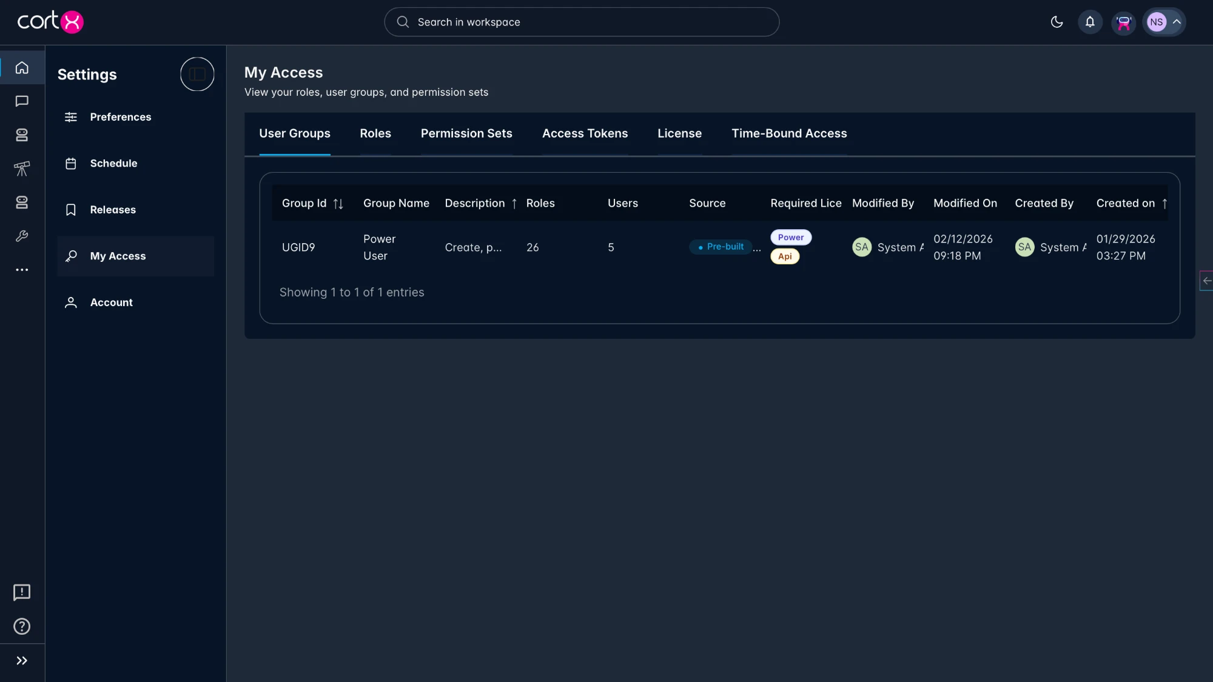Viewport: 1213px width, 682px height.
Task: Open Schedule in Settings
Action: (x=135, y=163)
